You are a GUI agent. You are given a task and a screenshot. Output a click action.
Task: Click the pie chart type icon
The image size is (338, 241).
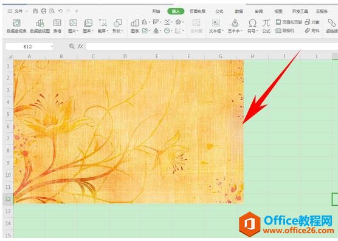167,31
